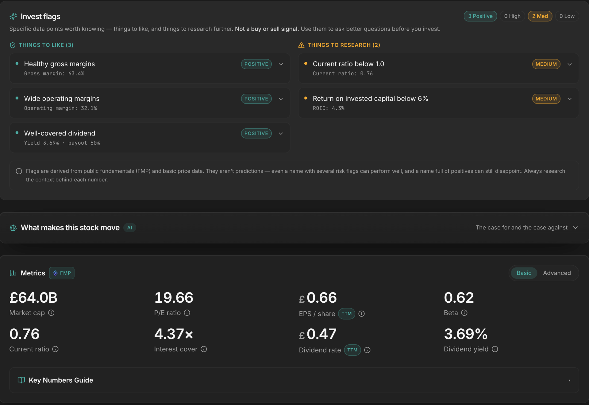Click the book icon beside Key Numbers Guide
Screen dimensions: 589x405
point(21,380)
